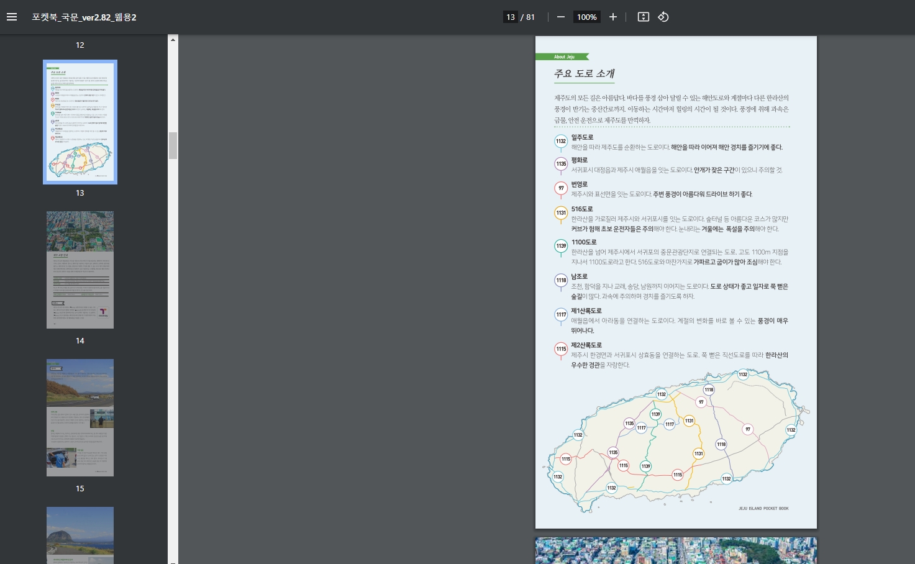Viewport: 915px width, 564px height.
Task: Click the 97 route badge beside 번영로
Action: (561, 188)
